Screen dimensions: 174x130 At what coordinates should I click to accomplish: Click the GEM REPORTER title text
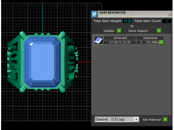(112, 13)
